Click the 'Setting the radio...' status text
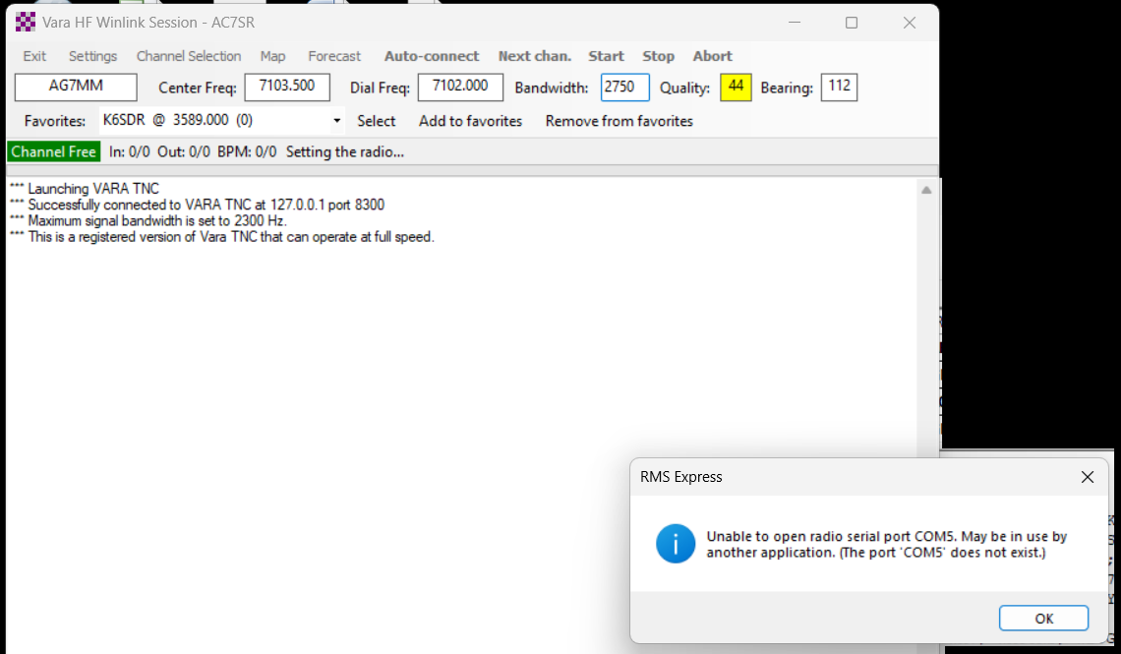 point(345,151)
